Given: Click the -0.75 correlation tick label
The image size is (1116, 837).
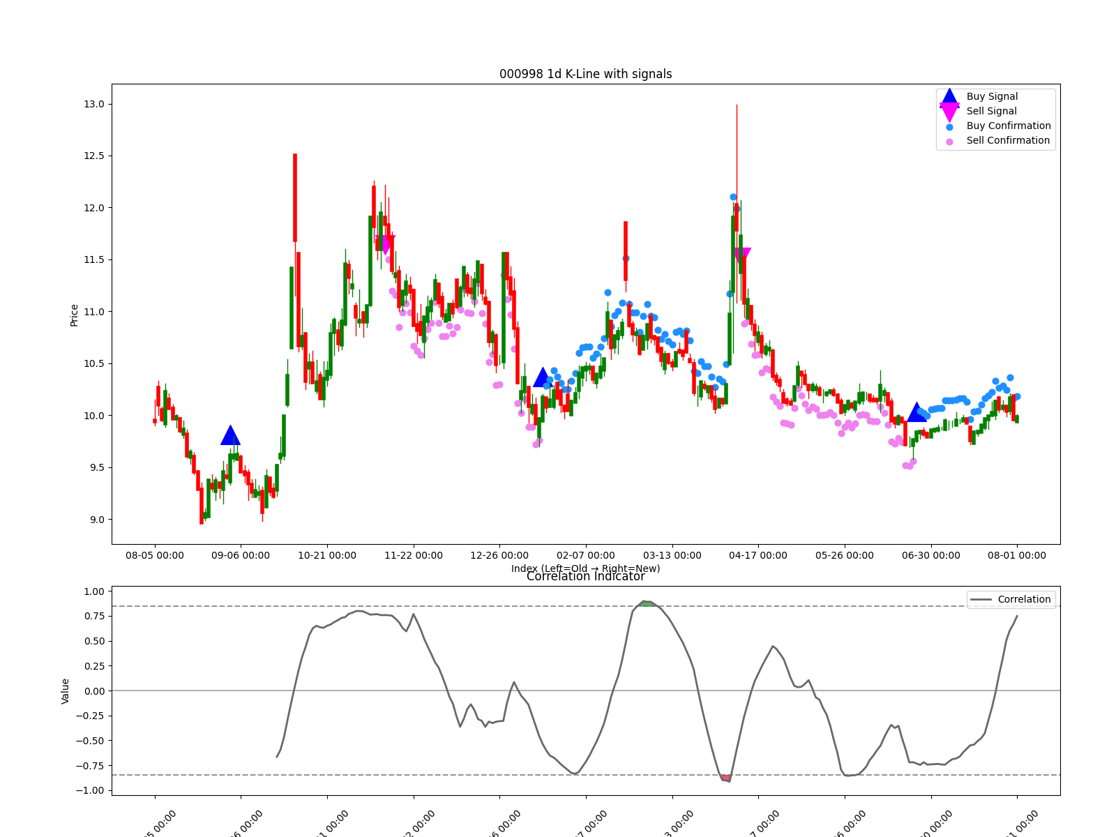Looking at the screenshot, I should click(91, 766).
